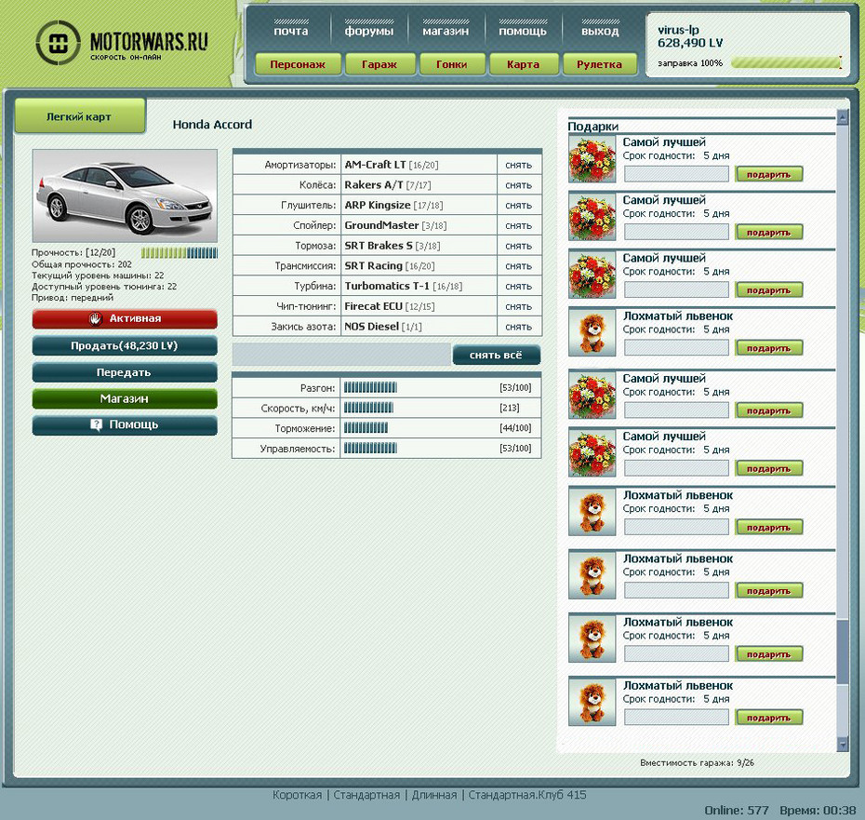Click the SRT Brakes S part name

pos(379,246)
